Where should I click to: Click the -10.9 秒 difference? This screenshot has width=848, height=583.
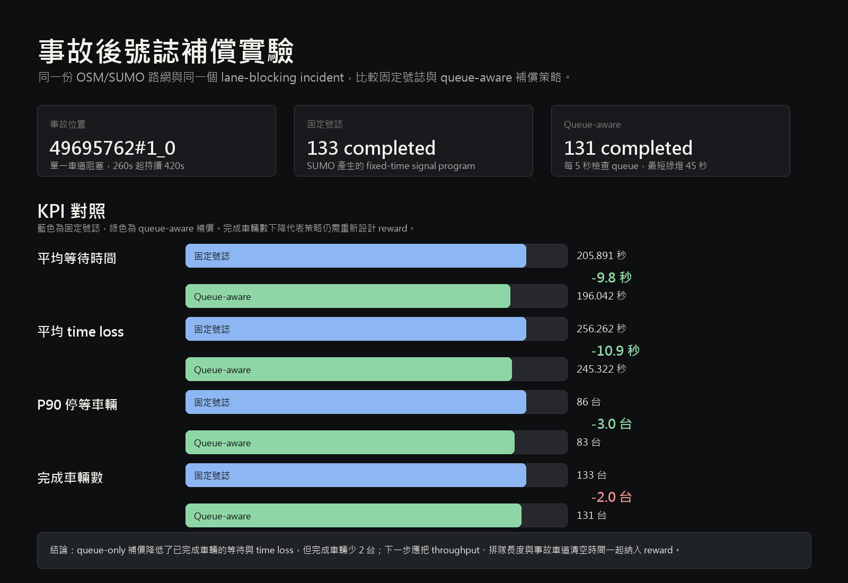coord(615,350)
